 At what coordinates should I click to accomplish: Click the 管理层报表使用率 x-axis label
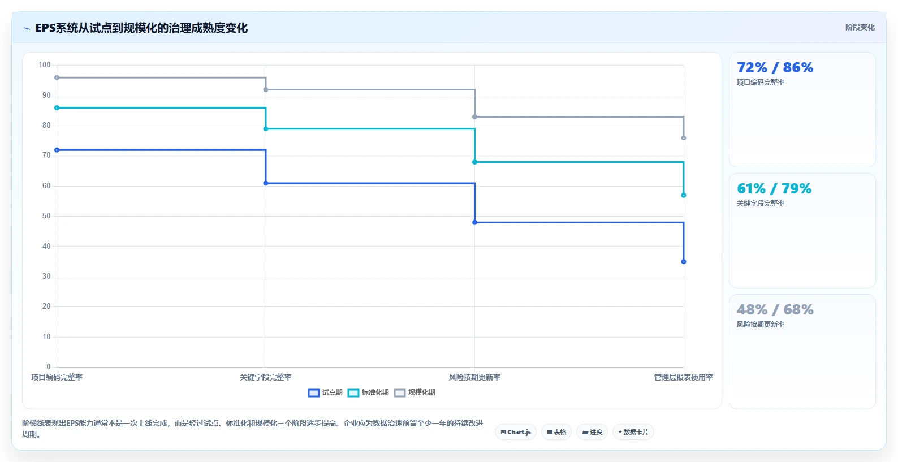[x=684, y=377]
